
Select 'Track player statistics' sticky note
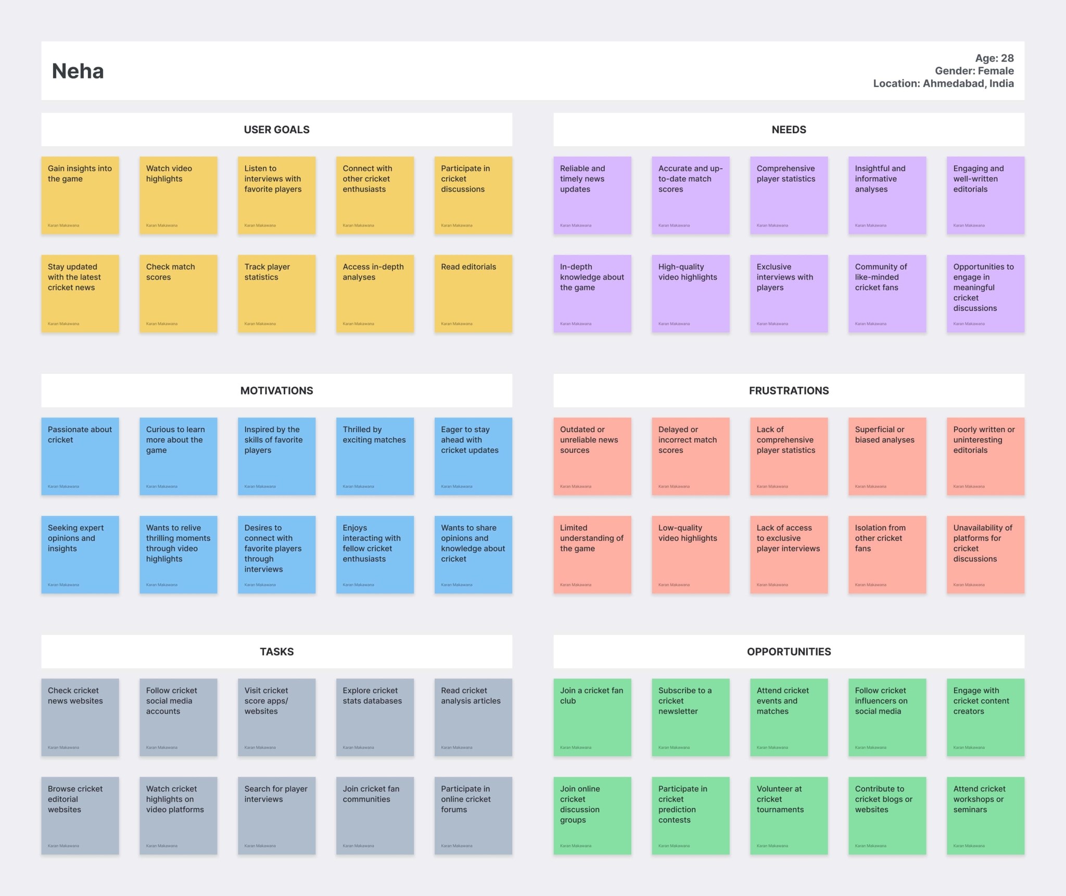coord(277,294)
